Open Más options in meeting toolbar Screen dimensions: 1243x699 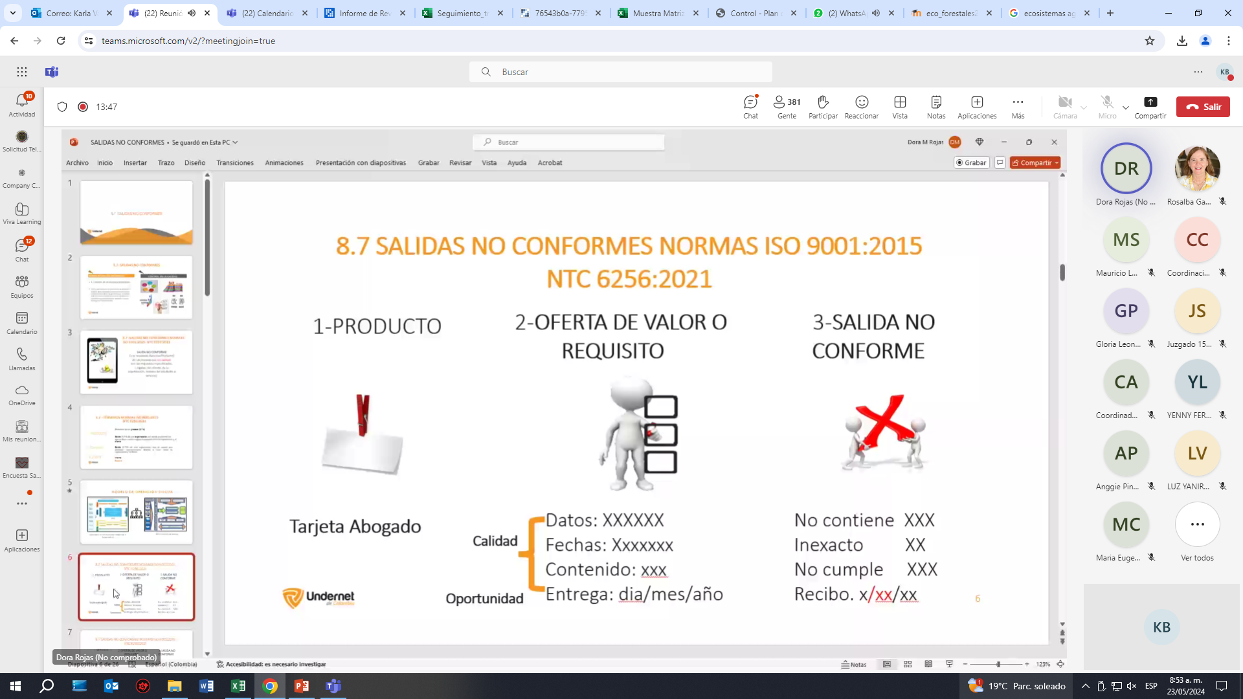(x=1018, y=107)
